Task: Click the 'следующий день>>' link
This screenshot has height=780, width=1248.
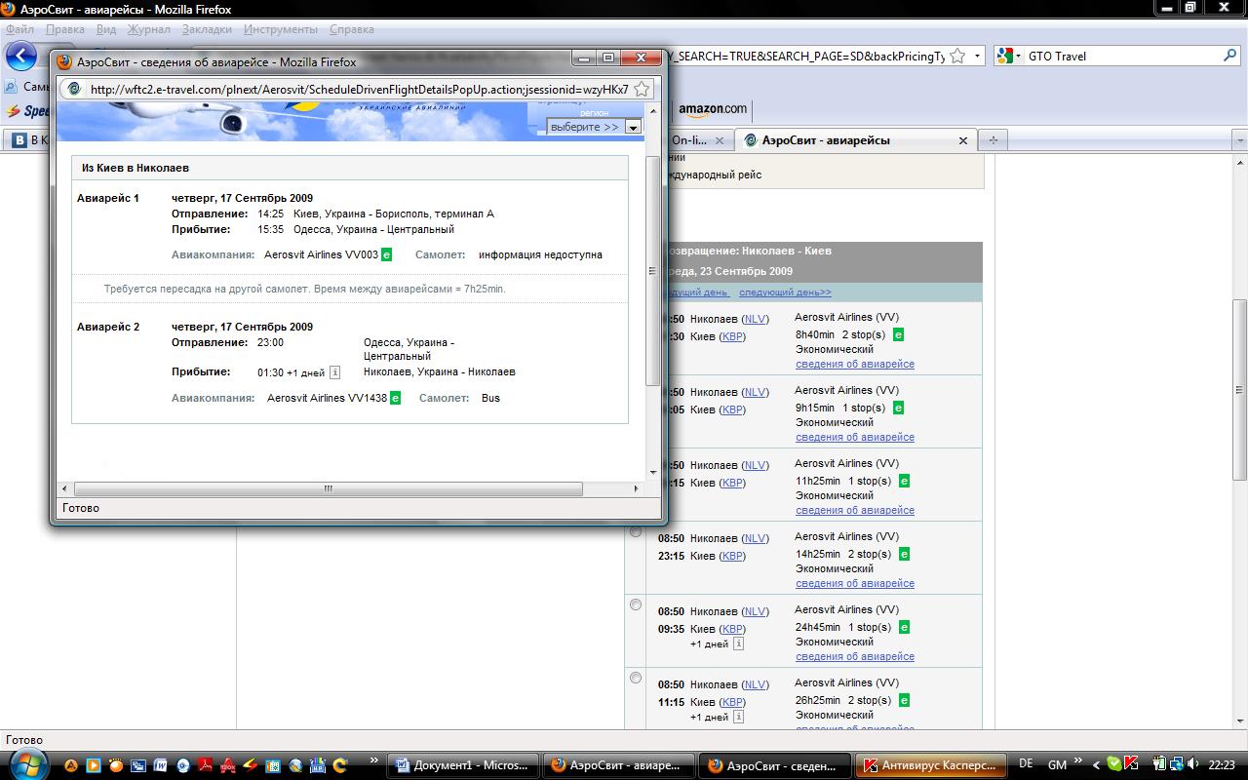Action: (785, 292)
